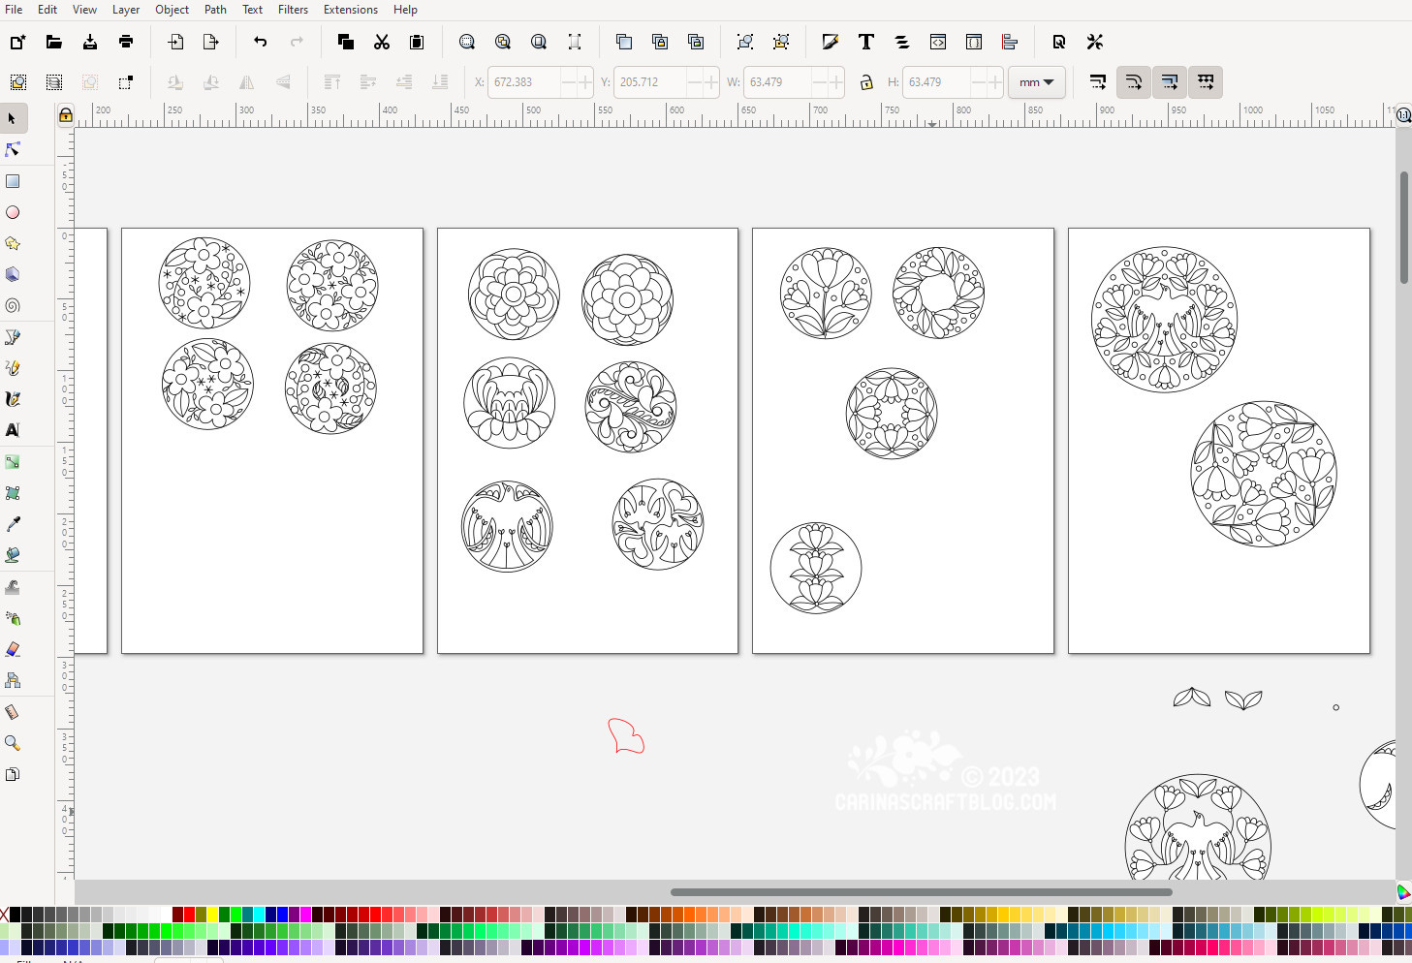Screen dimensions: 1412x963
Task: Pick the pure red palette swatch
Action: coord(189,914)
